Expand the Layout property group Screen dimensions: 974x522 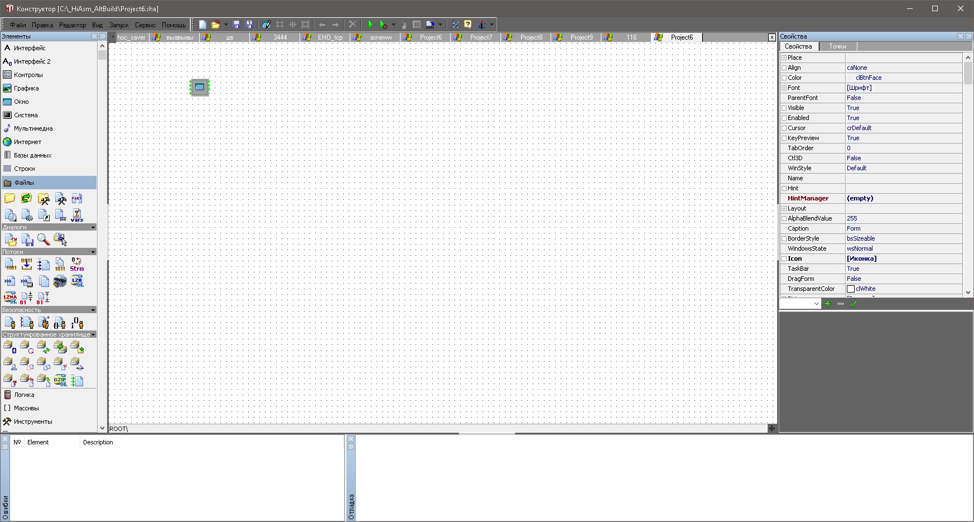point(784,208)
